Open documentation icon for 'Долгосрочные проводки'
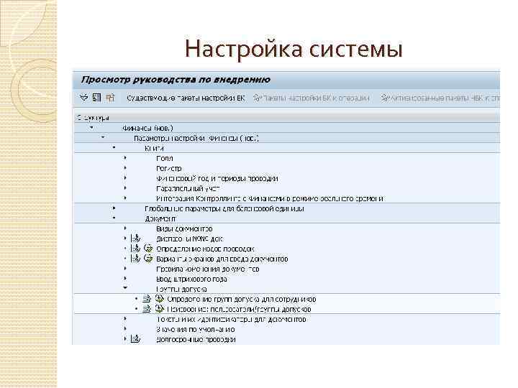The width and height of the screenshot is (518, 388). pyautogui.click(x=135, y=339)
